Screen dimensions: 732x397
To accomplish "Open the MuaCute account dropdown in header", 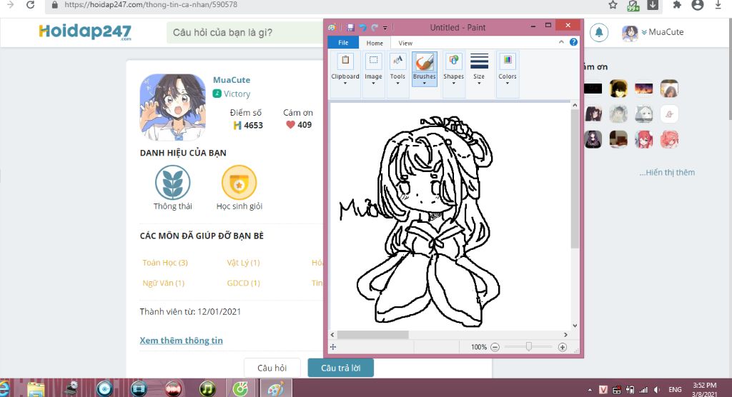I will point(663,32).
